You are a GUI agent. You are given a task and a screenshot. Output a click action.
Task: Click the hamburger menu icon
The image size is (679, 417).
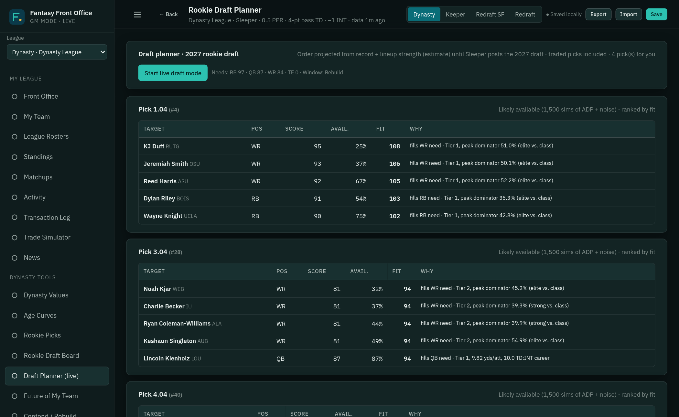[x=137, y=15]
